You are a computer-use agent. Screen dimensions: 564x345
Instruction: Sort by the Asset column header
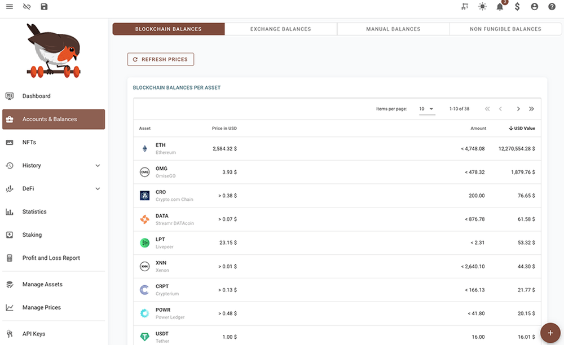(145, 129)
